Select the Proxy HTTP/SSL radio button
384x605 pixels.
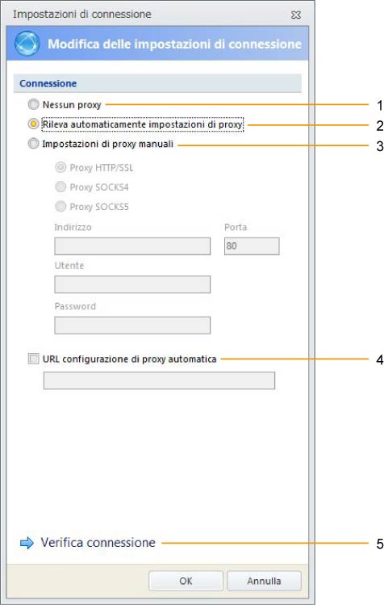point(61,167)
